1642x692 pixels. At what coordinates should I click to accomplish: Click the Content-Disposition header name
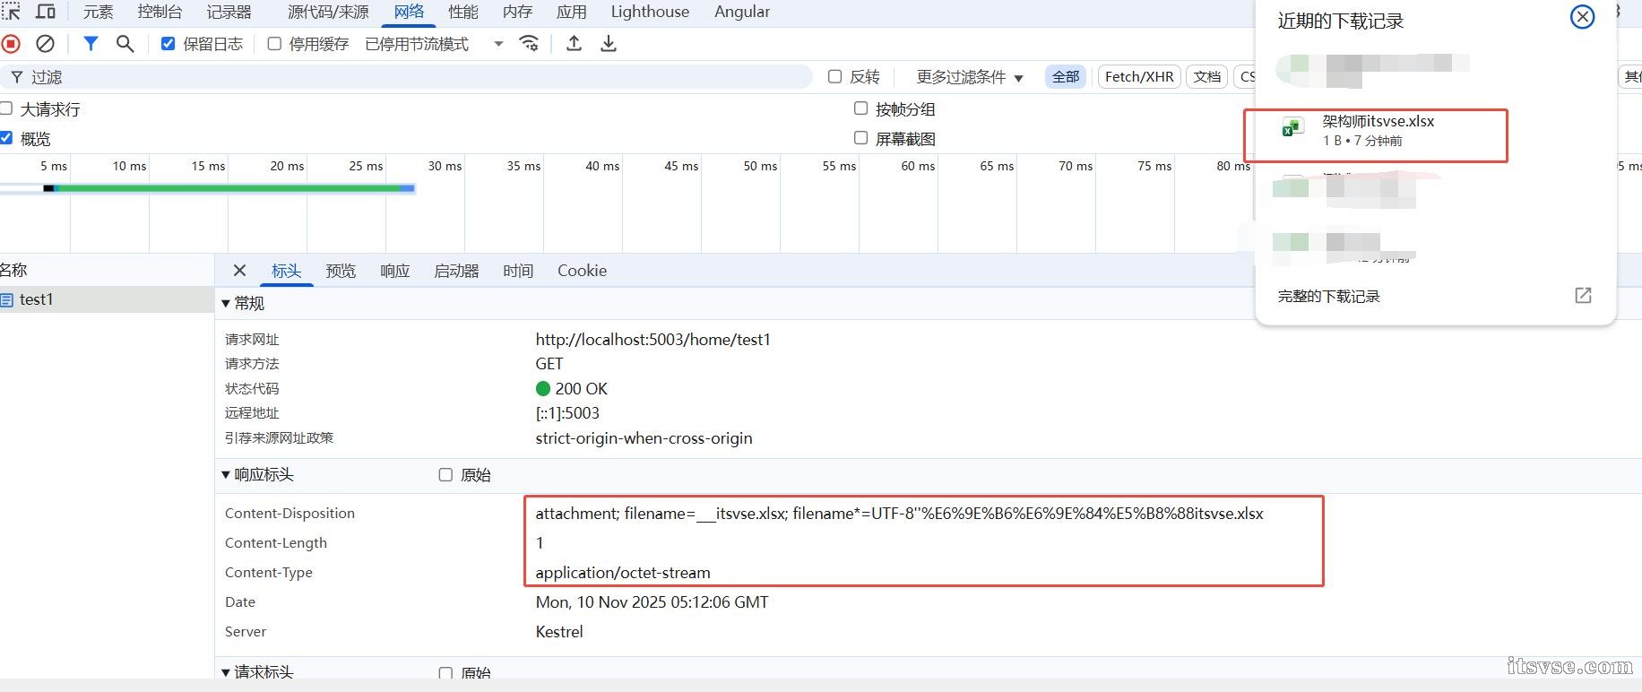pyautogui.click(x=290, y=514)
